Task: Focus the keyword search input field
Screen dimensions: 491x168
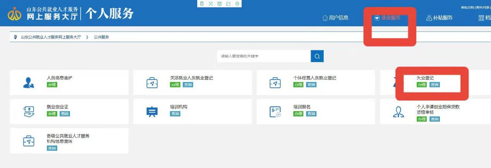Action: pyautogui.click(x=264, y=56)
